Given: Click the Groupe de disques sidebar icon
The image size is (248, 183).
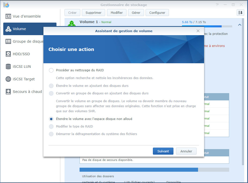Looking at the screenshot, I should tap(8, 41).
